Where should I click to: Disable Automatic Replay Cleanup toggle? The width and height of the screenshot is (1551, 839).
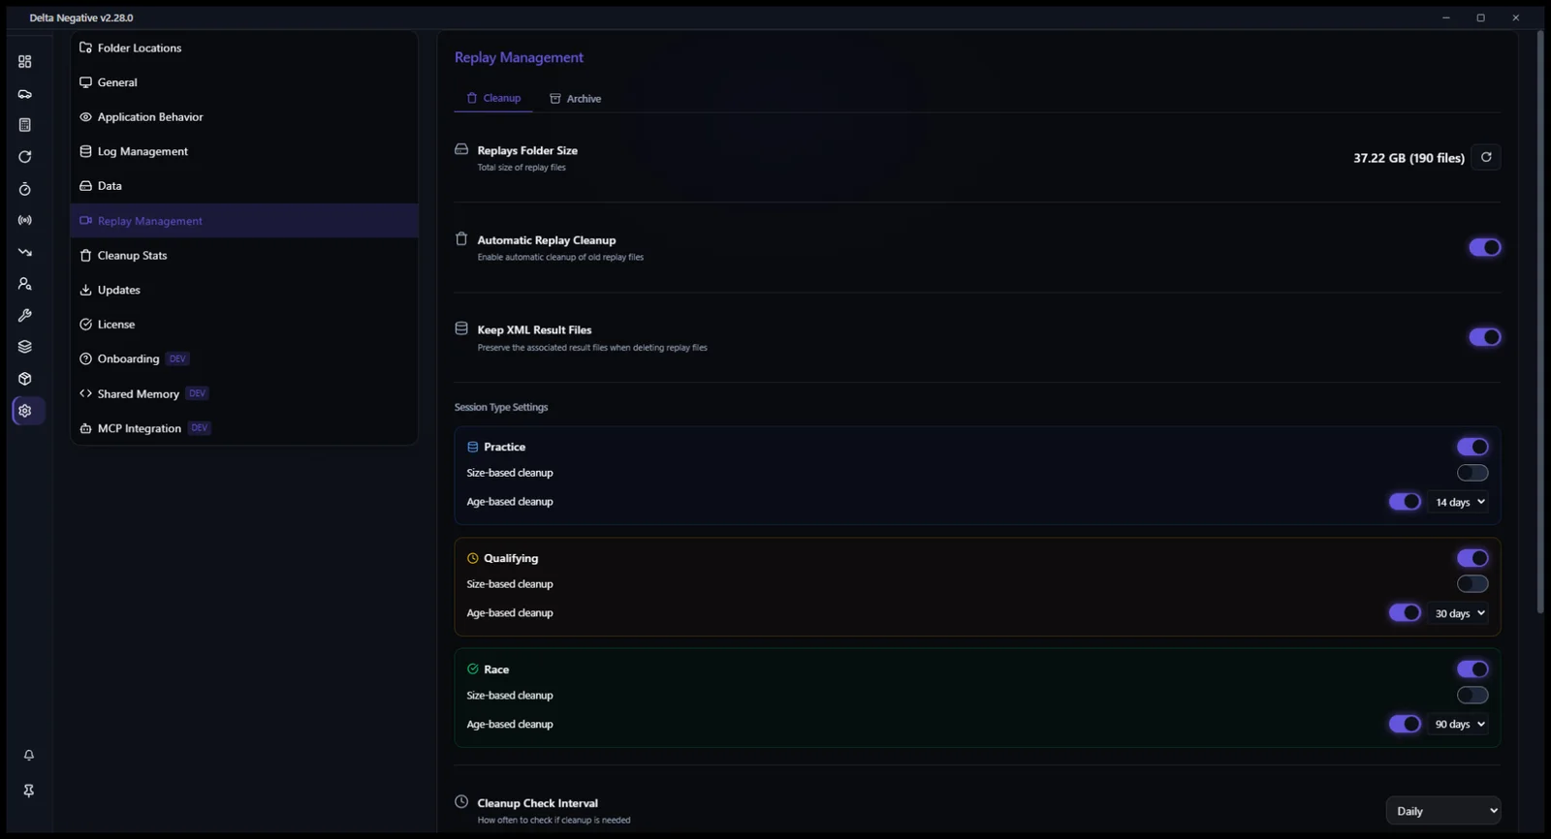pos(1484,247)
